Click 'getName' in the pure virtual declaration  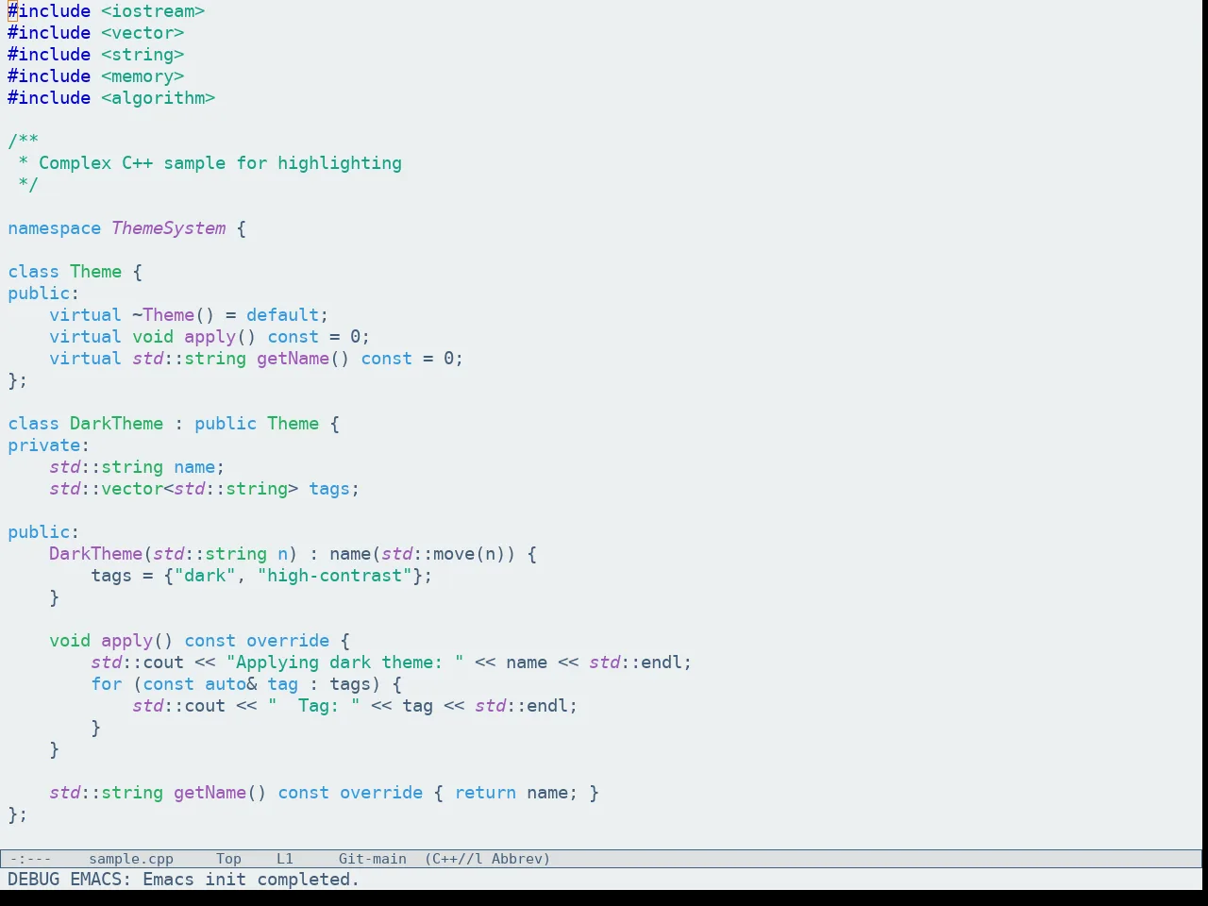294,359
